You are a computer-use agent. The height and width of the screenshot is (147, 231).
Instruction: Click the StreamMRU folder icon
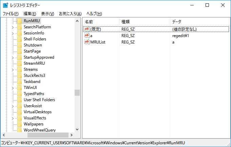pyautogui.click(x=19, y=63)
